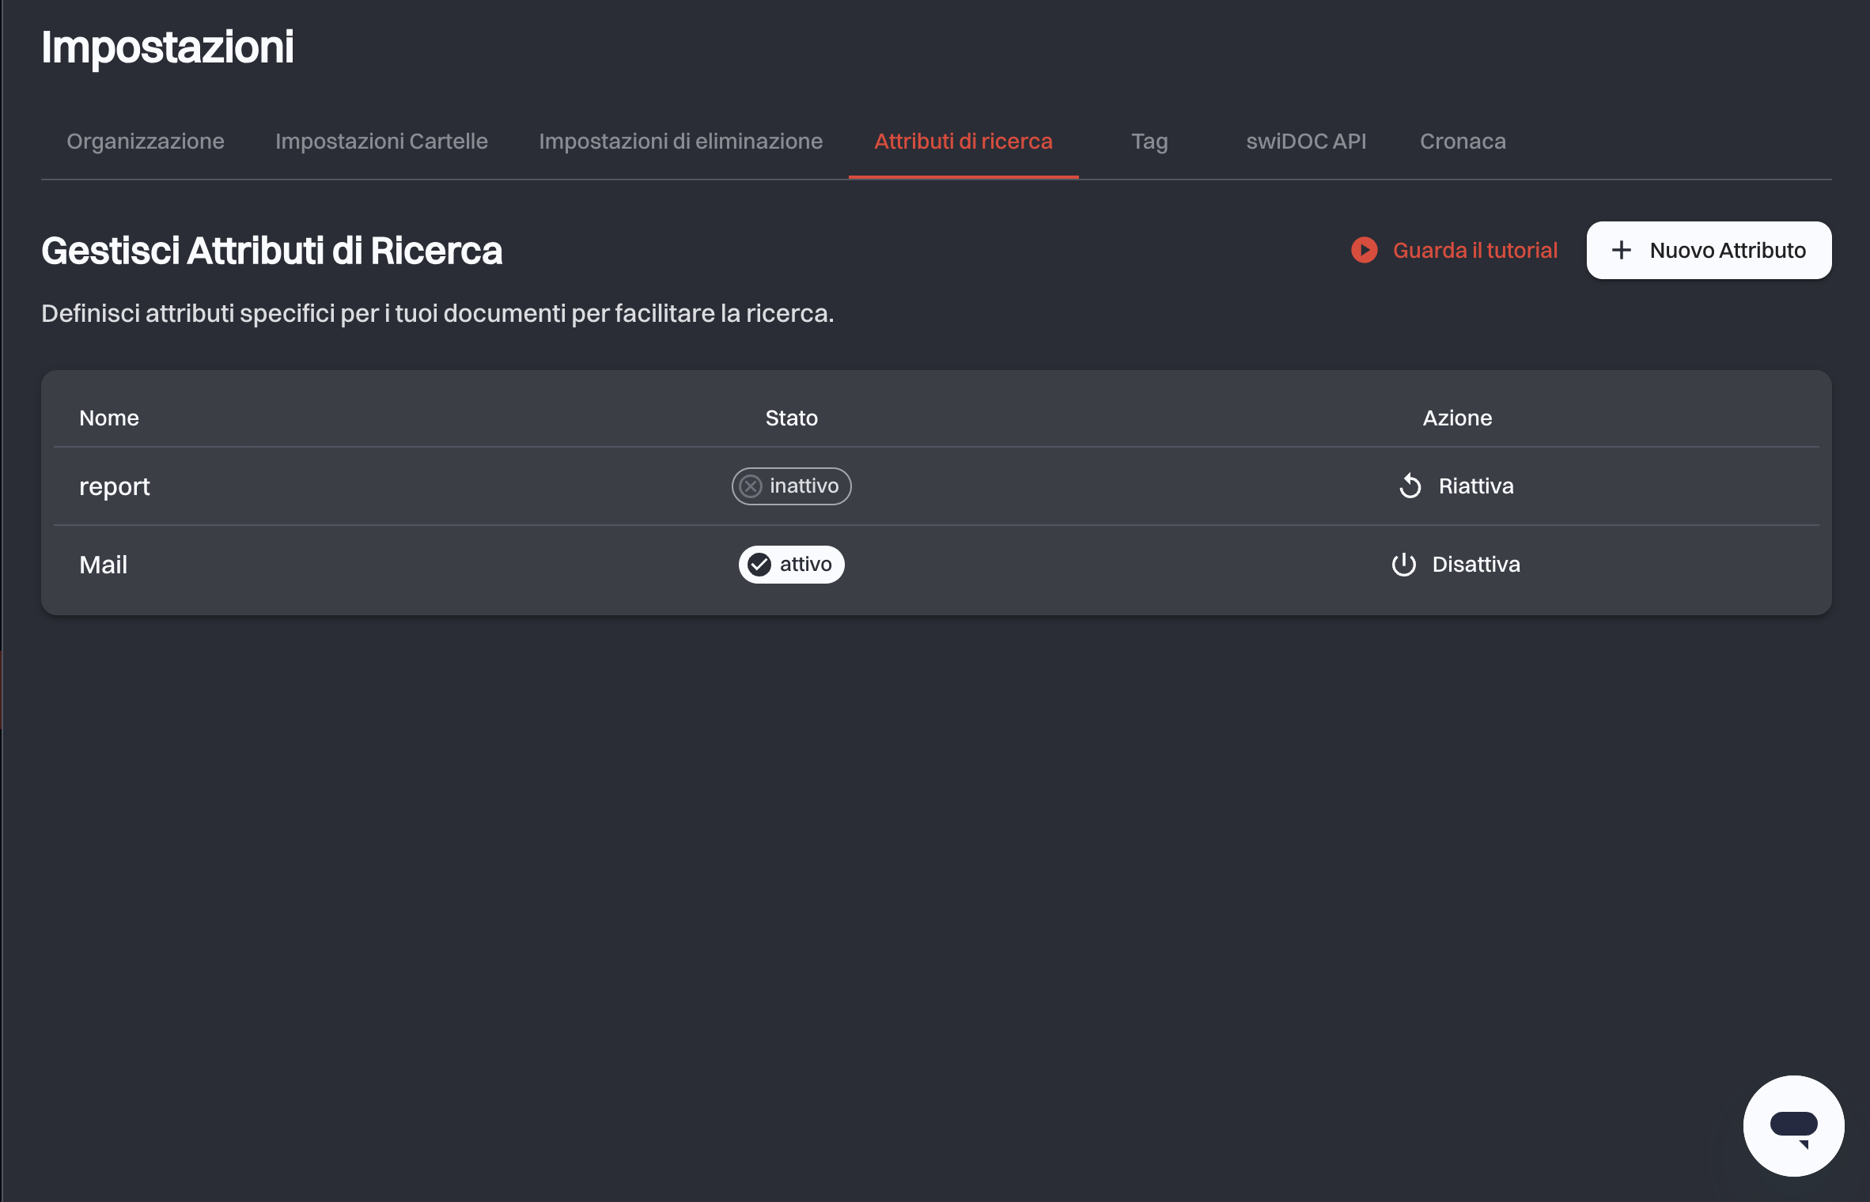Click the Impostazioni page title
The image size is (1870, 1202).
tap(168, 47)
